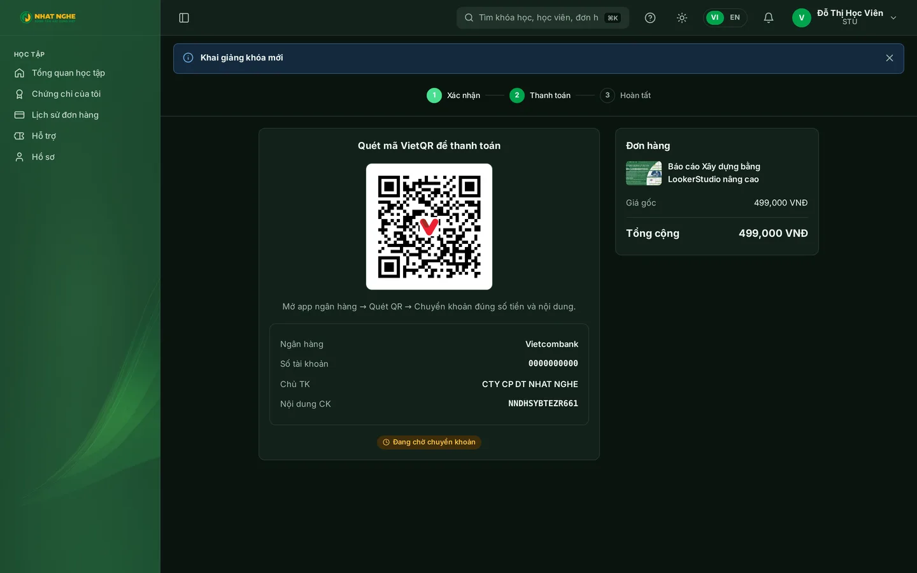Screen dimensions: 917x573
Task: Click the Giá gốc price 499,000 VNĐ
Action: (x=781, y=203)
